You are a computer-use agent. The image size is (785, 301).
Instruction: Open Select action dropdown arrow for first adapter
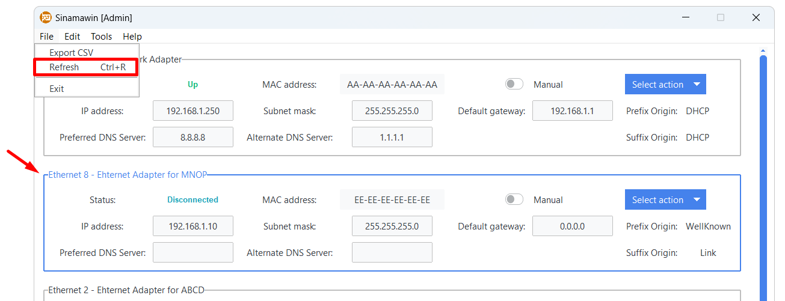coord(697,85)
